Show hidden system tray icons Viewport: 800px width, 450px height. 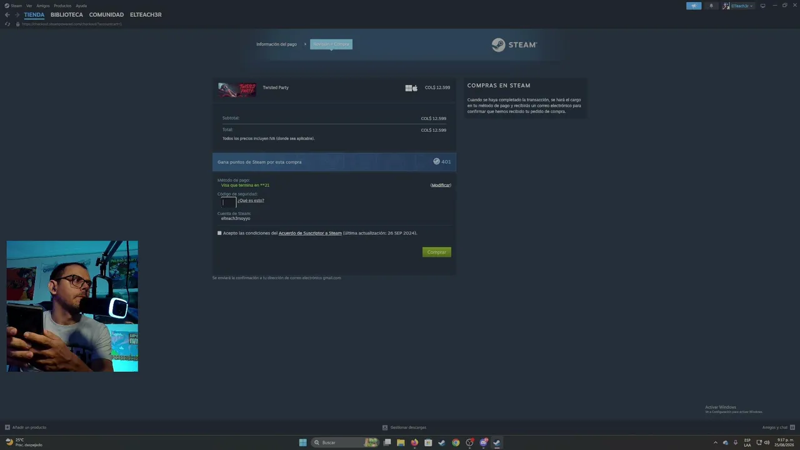coord(716,442)
